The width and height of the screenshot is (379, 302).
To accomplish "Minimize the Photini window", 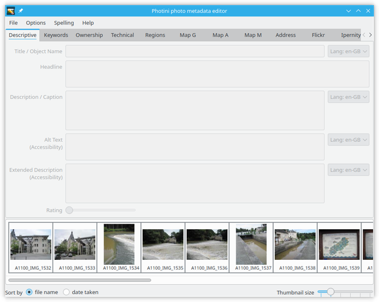I will (348, 11).
